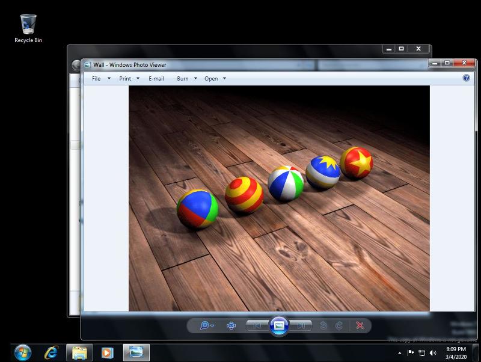Image resolution: width=481 pixels, height=362 pixels.
Task: Click the displayed balls photo
Action: tap(279, 198)
